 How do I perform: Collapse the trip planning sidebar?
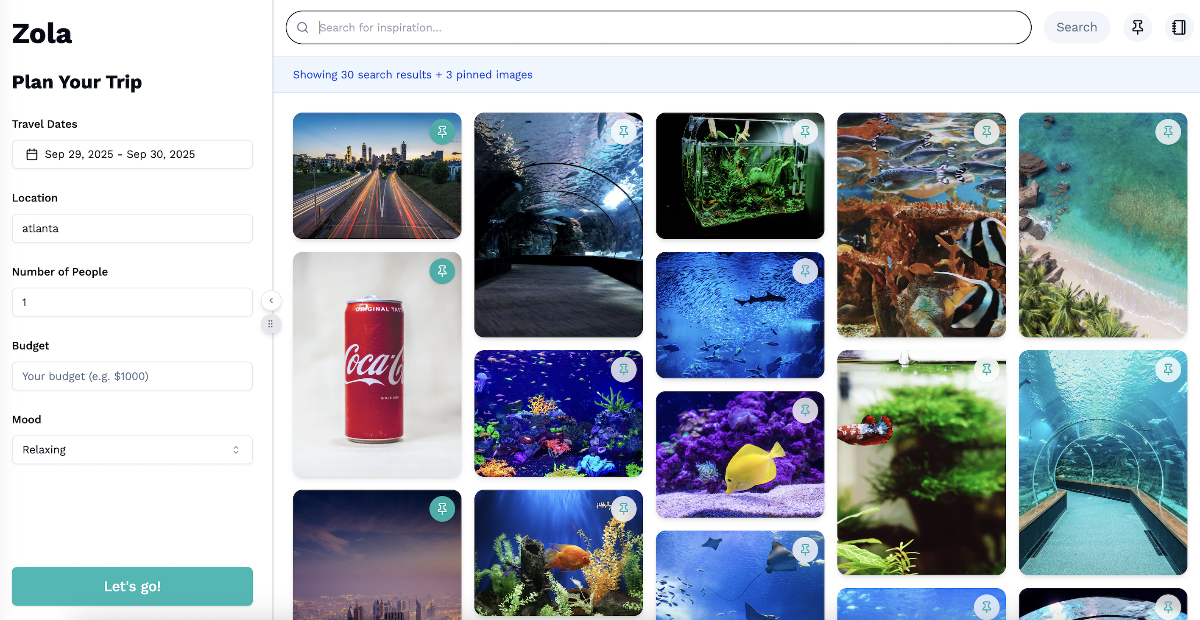click(271, 300)
